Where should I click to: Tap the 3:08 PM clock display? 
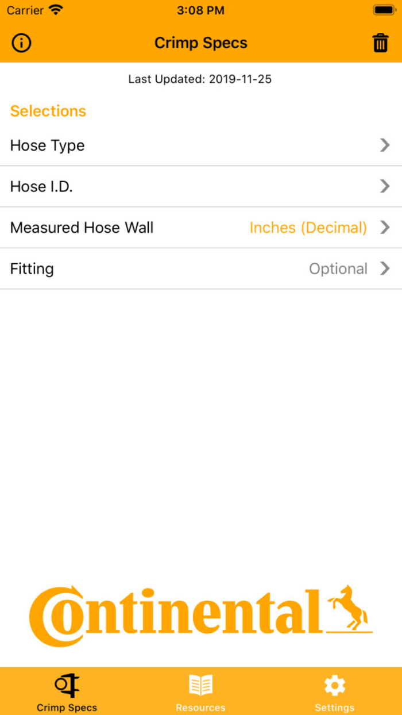(200, 10)
